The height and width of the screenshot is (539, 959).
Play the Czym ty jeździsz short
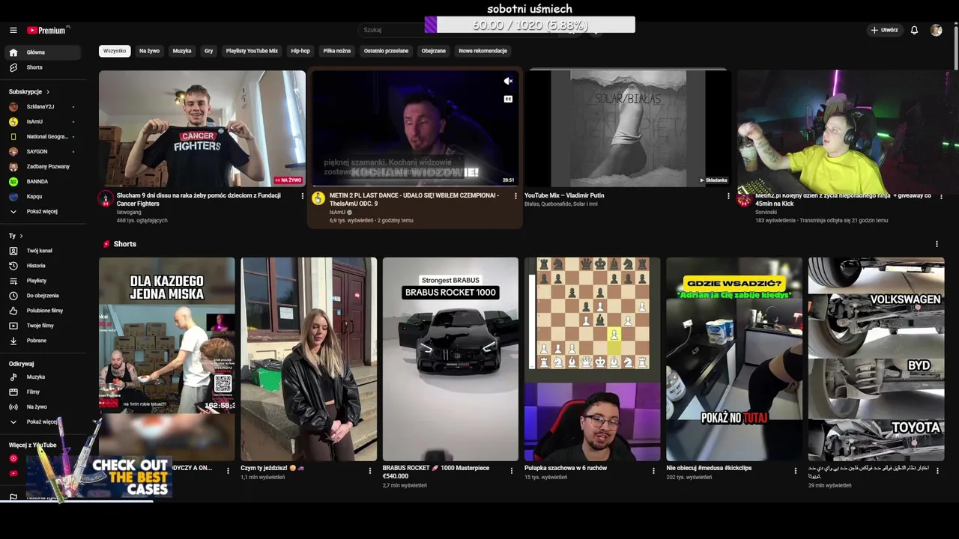click(309, 359)
